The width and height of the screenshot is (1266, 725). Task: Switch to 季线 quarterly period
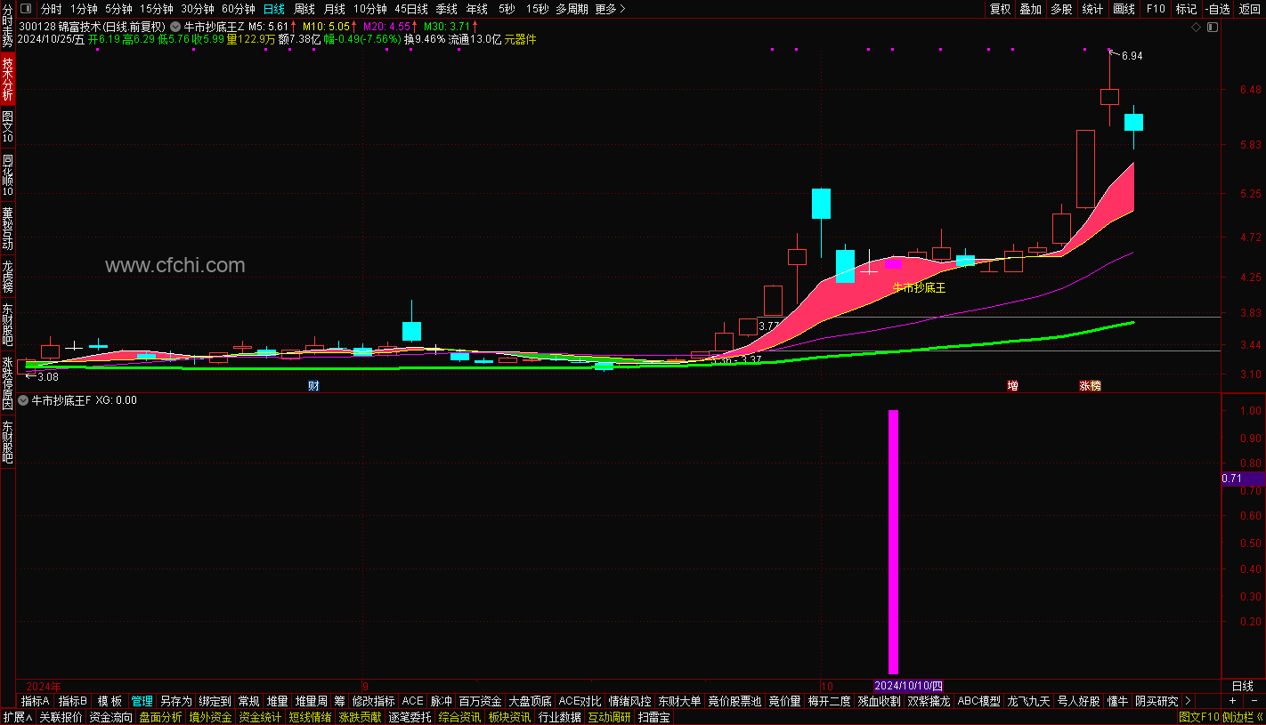coord(446,9)
